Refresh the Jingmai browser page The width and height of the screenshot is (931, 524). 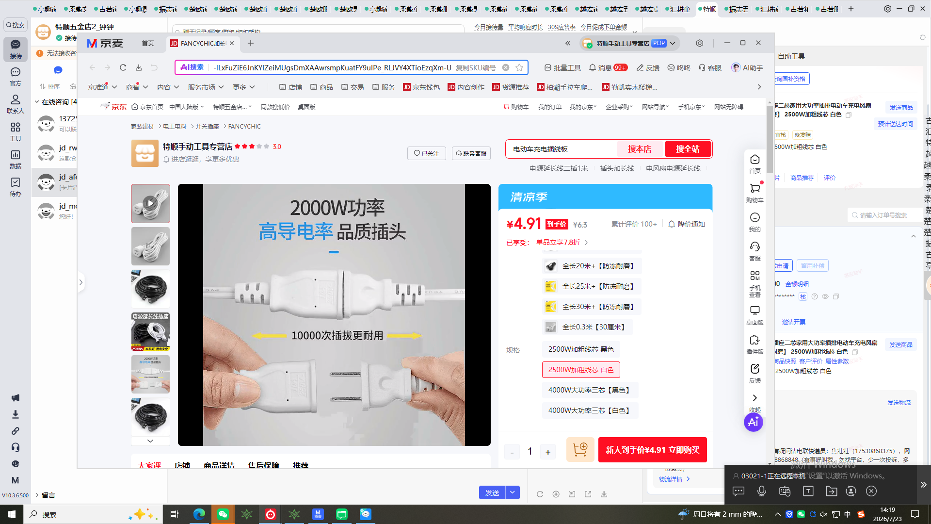[x=123, y=67]
